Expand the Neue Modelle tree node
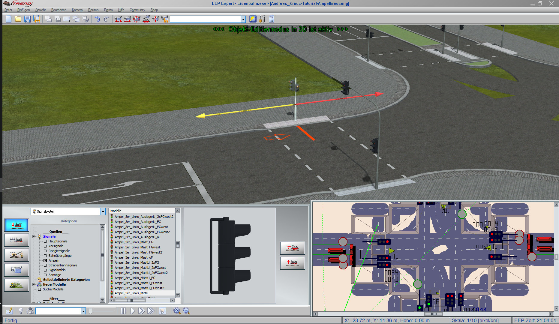The width and height of the screenshot is (559, 324). point(34,284)
